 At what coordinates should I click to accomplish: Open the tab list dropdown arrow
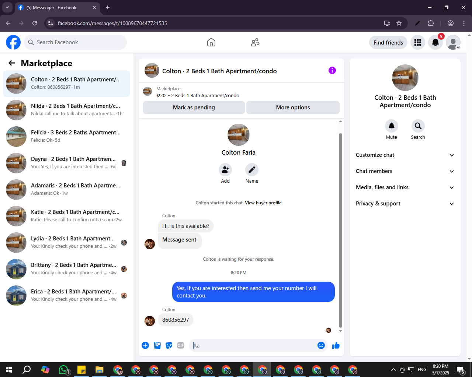coord(7,7)
